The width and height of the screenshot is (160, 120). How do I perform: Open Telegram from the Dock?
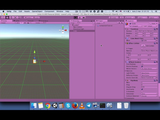(x=89, y=105)
